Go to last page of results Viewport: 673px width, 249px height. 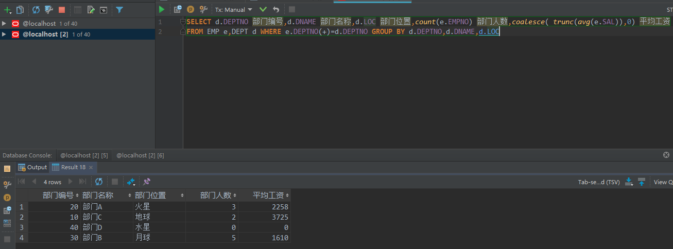[82, 182]
